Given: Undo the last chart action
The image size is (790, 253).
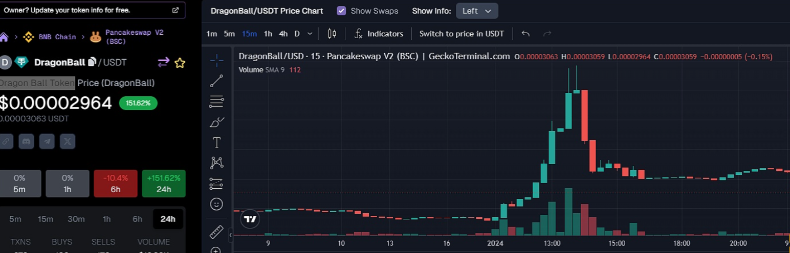Looking at the screenshot, I should 525,34.
